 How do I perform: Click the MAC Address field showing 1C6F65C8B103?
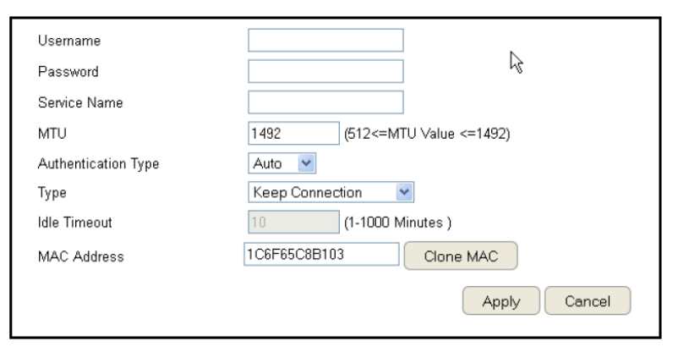(321, 255)
